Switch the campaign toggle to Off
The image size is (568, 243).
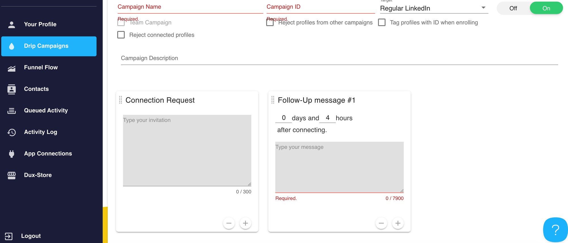click(x=513, y=8)
